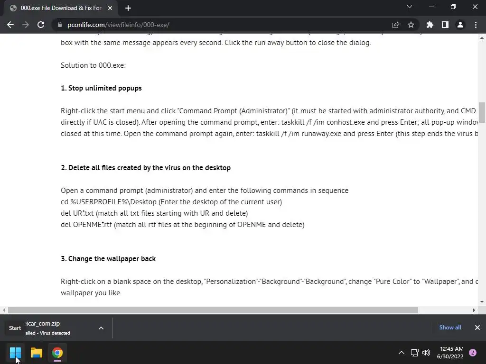
Task: Click the text "Solution to 000.exe:"
Action: tap(93, 65)
